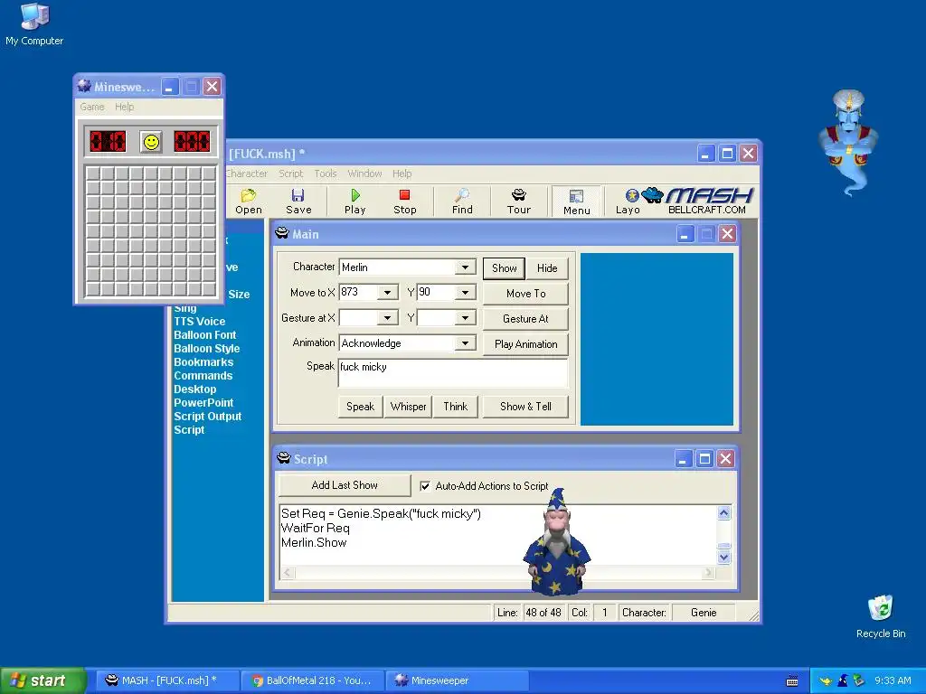Viewport: 926px width, 694px height.
Task: Click the Speak button below the text box
Action: [360, 407]
